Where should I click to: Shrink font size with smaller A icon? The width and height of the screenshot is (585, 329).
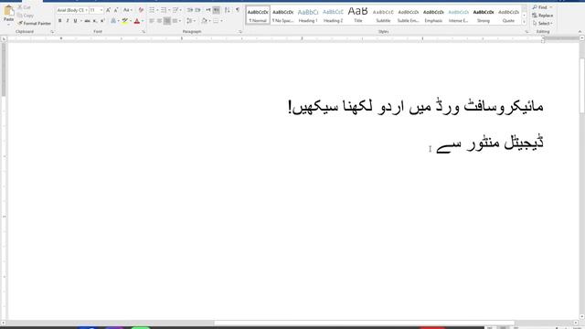pos(116,10)
